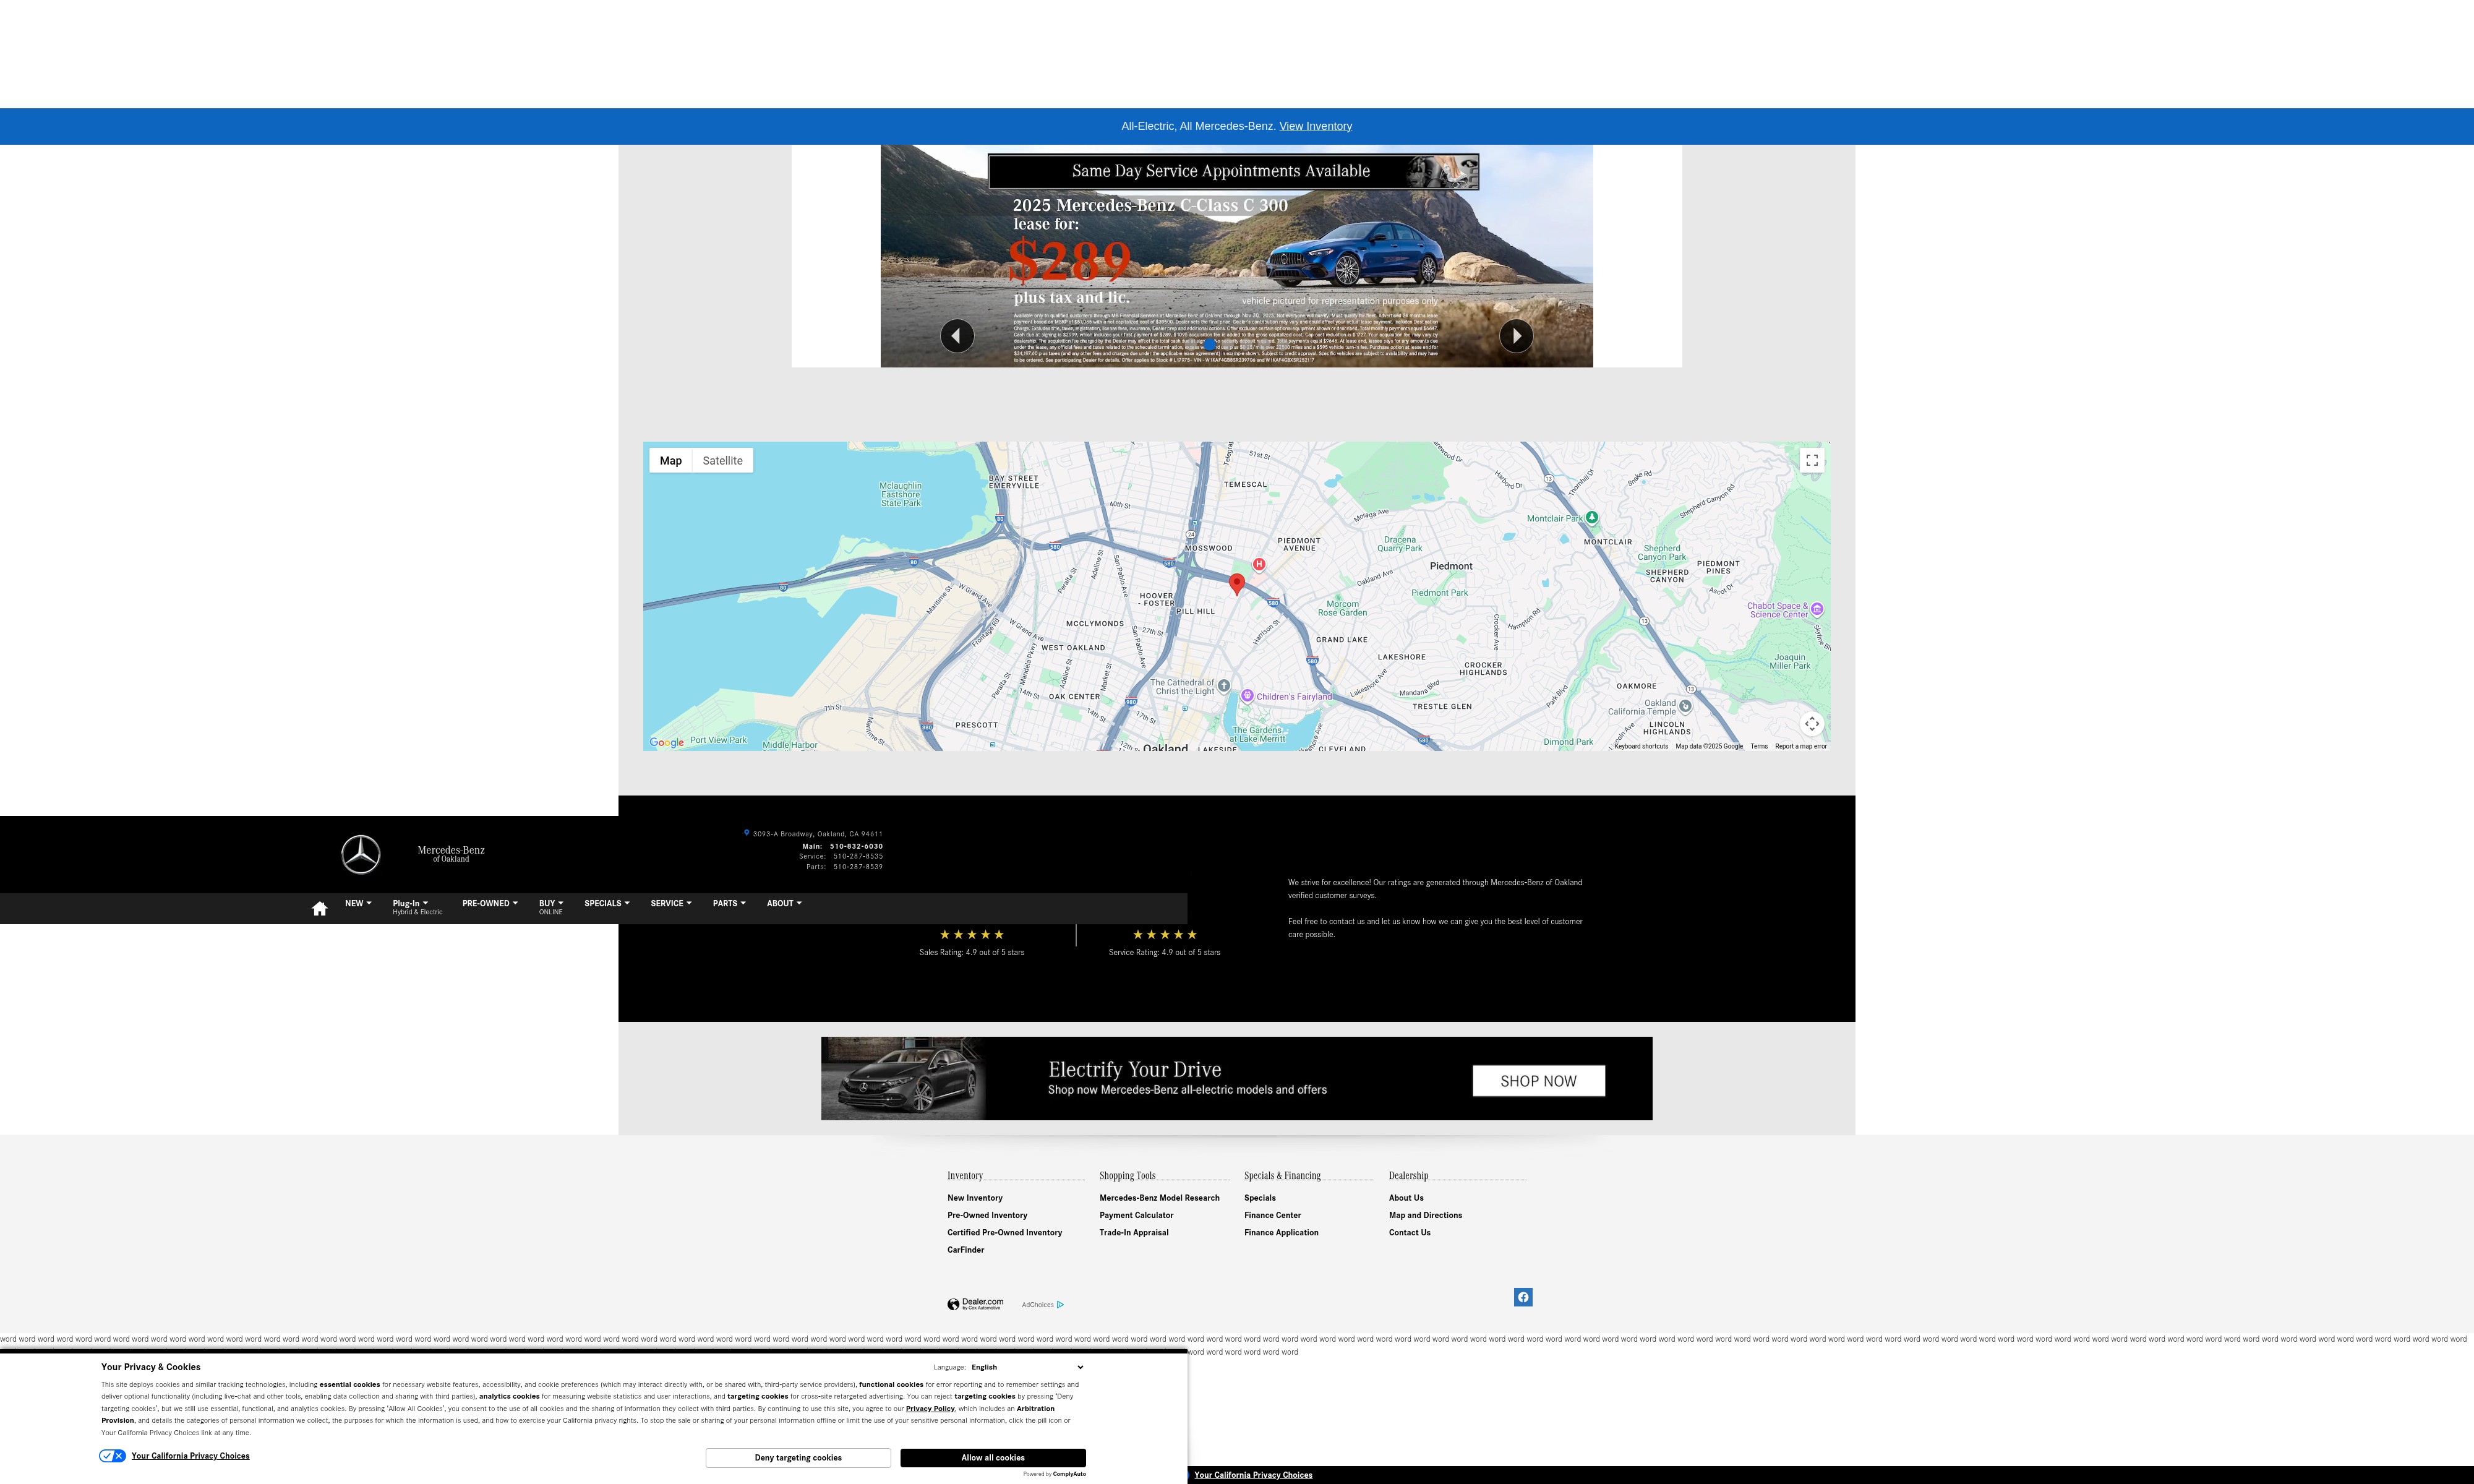2474x1484 pixels.
Task: Advance to next slide in banner carousel
Action: tap(1517, 336)
